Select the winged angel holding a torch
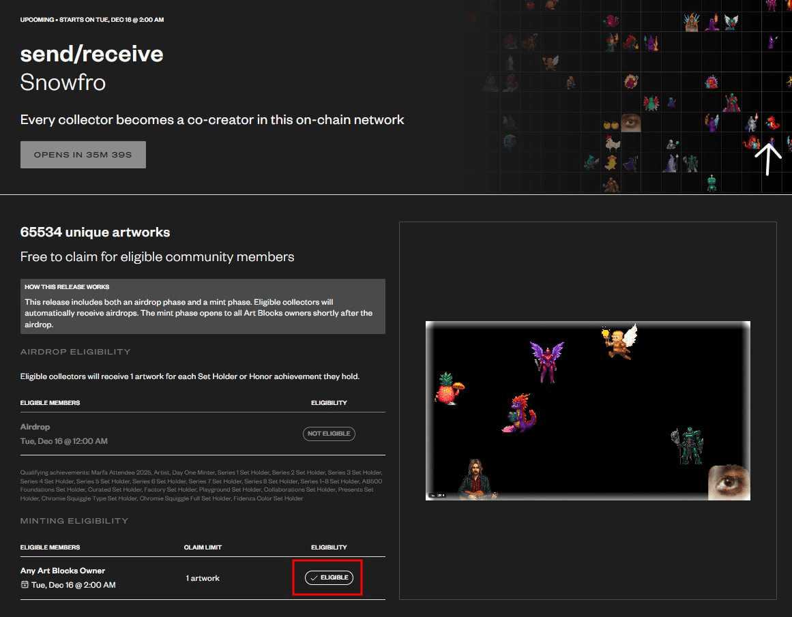Screen dimensions: 792x617 tap(619, 341)
